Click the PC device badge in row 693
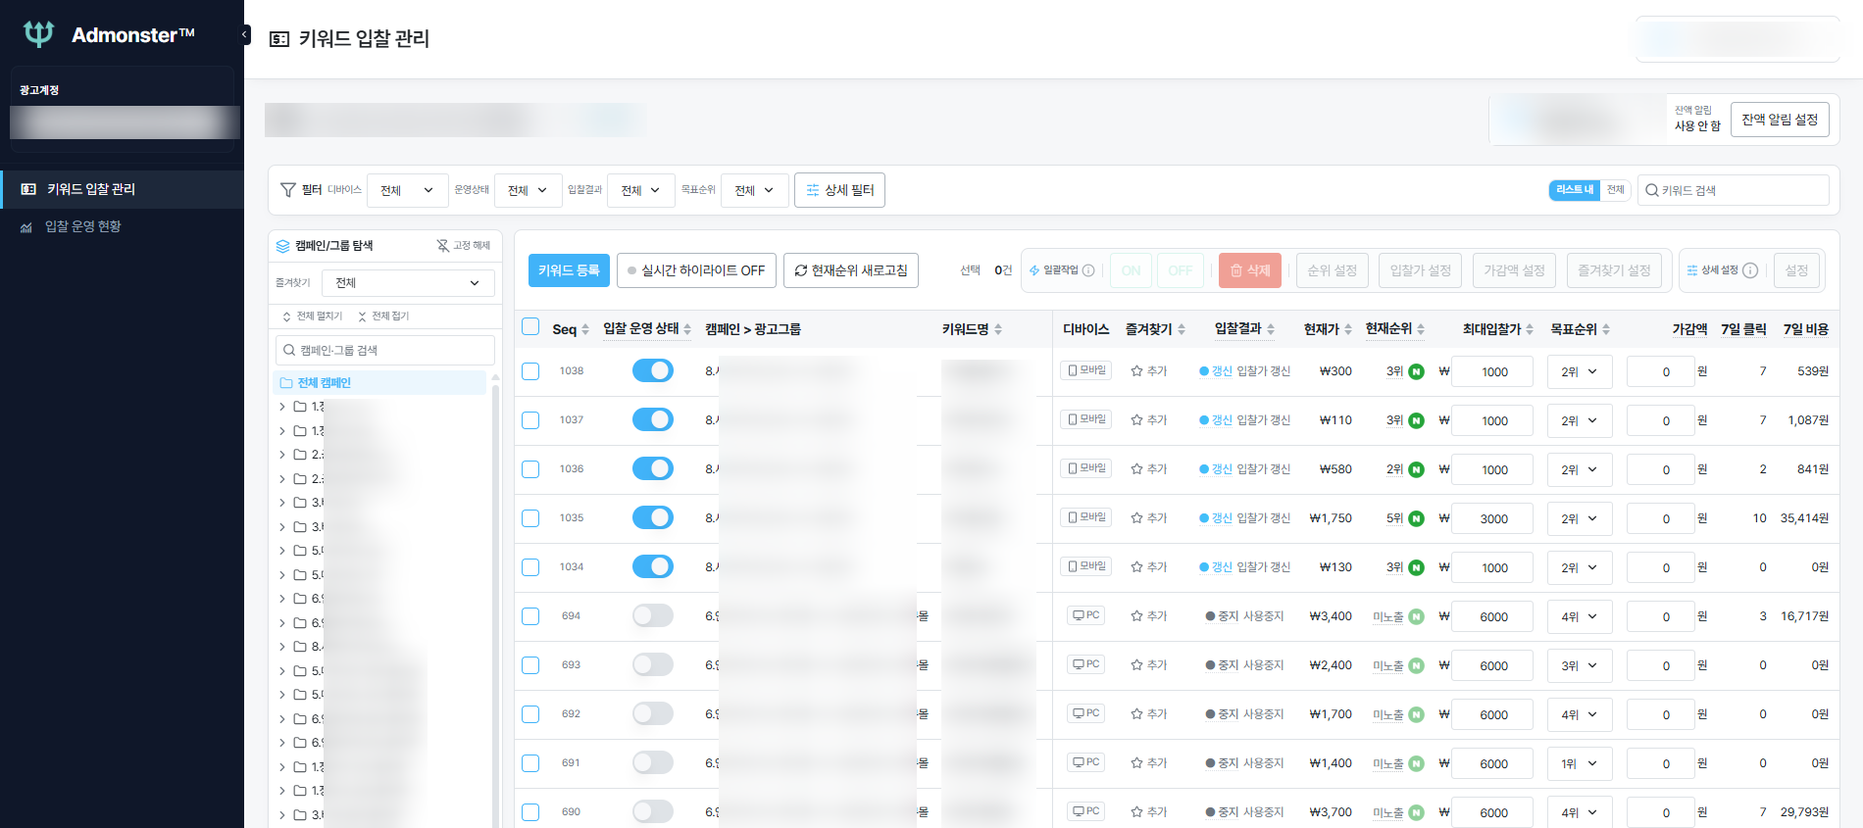The image size is (1863, 828). click(1085, 664)
